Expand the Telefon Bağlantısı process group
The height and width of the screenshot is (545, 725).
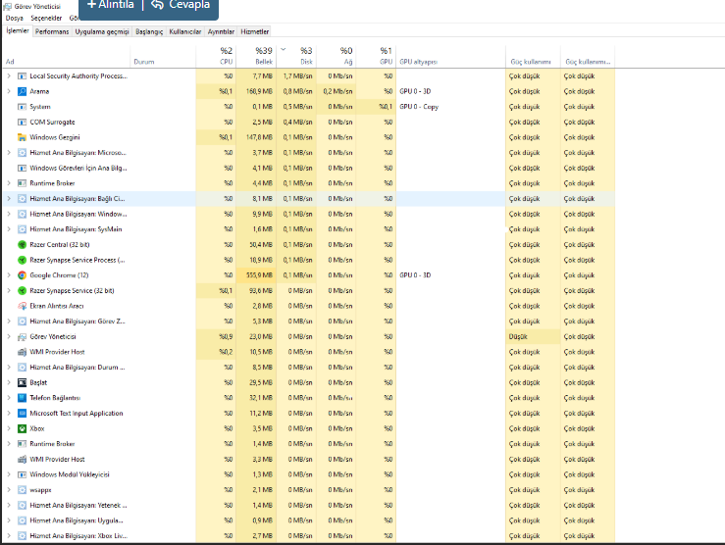tap(9, 398)
